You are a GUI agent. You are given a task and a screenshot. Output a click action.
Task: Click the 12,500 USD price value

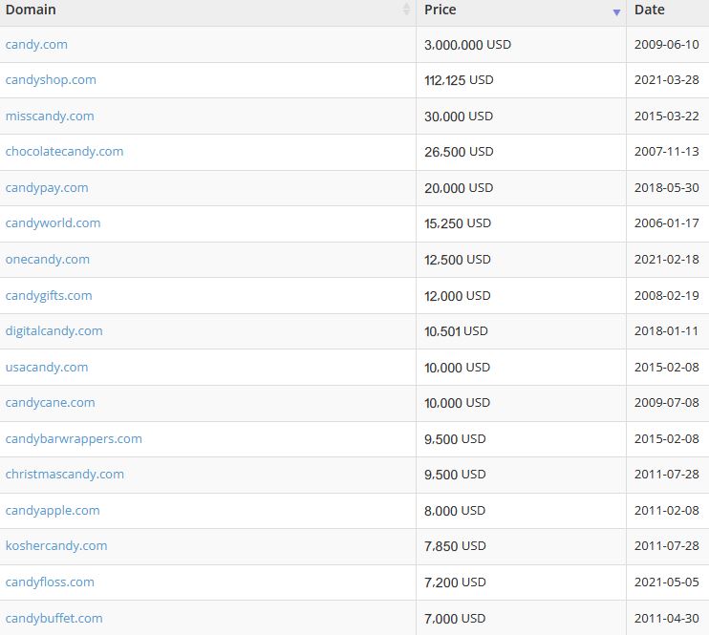point(457,260)
